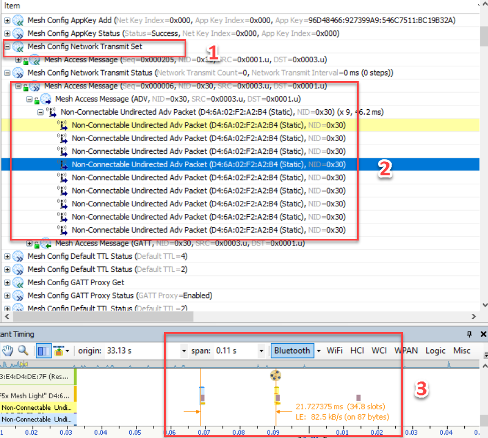This screenshot has height=438, width=488.
Task: Collapse the Mesh Config Network Transmit Set node
Action: click(x=7, y=47)
